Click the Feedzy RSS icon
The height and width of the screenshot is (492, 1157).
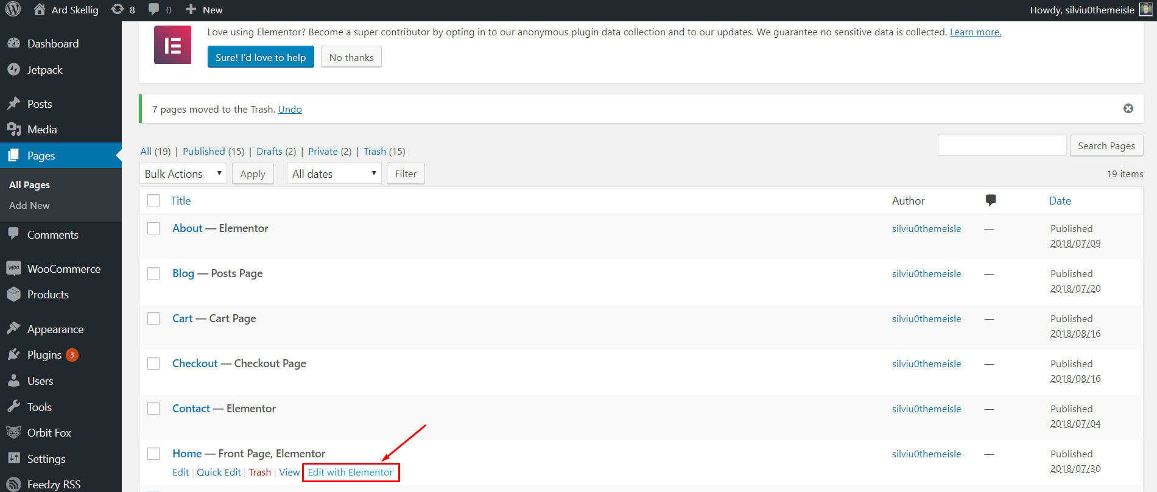coord(13,484)
